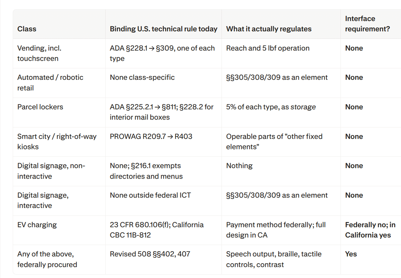This screenshot has height=278, width=401.
Task: Click '5% of each type, as storage'
Action: [271, 107]
